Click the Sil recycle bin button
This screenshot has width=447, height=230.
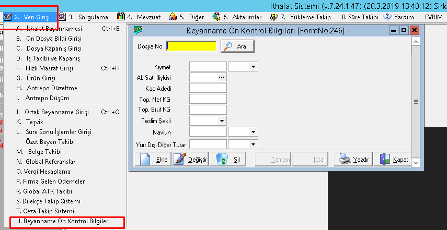[x=227, y=159]
